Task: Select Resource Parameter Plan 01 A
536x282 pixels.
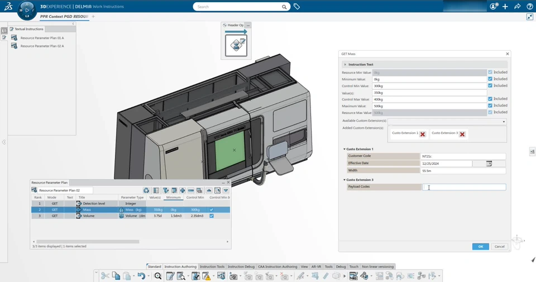Action: pos(42,38)
